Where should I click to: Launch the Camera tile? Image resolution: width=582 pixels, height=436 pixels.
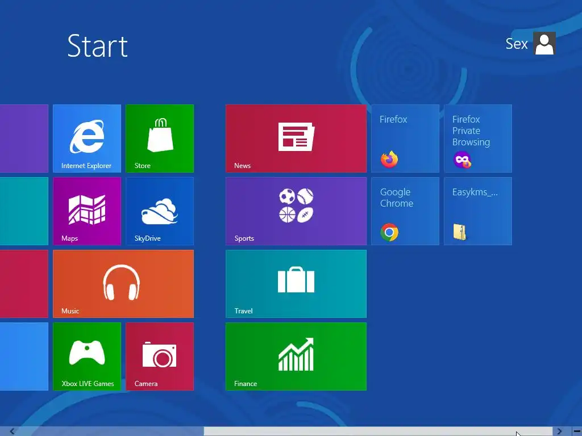click(x=160, y=357)
